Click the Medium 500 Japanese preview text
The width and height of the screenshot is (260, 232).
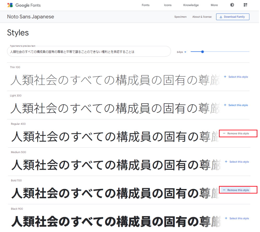[116, 165]
